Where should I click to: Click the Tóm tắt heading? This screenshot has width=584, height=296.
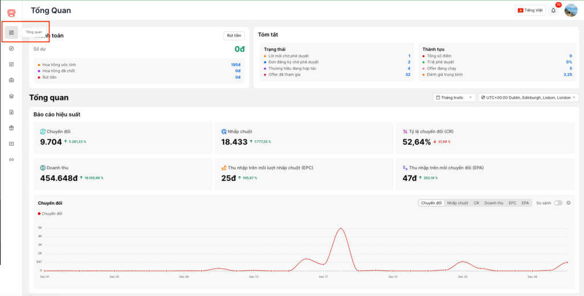click(268, 35)
